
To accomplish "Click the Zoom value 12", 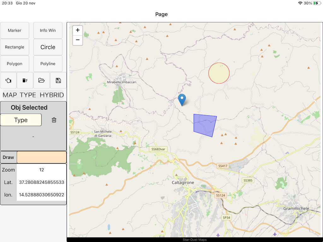I will 42,170.
